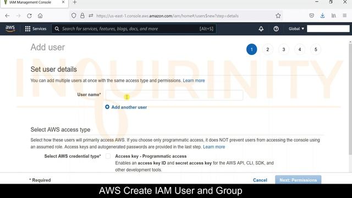This screenshot has width=352, height=198.
Task: Click the Services menu label
Action: pos(39,29)
